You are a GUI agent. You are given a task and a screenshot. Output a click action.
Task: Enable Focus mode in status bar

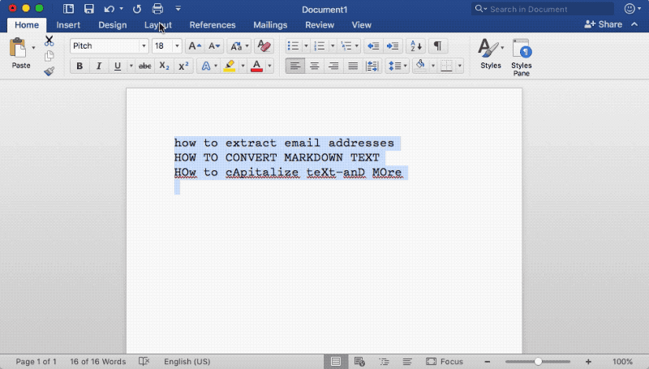tap(445, 362)
